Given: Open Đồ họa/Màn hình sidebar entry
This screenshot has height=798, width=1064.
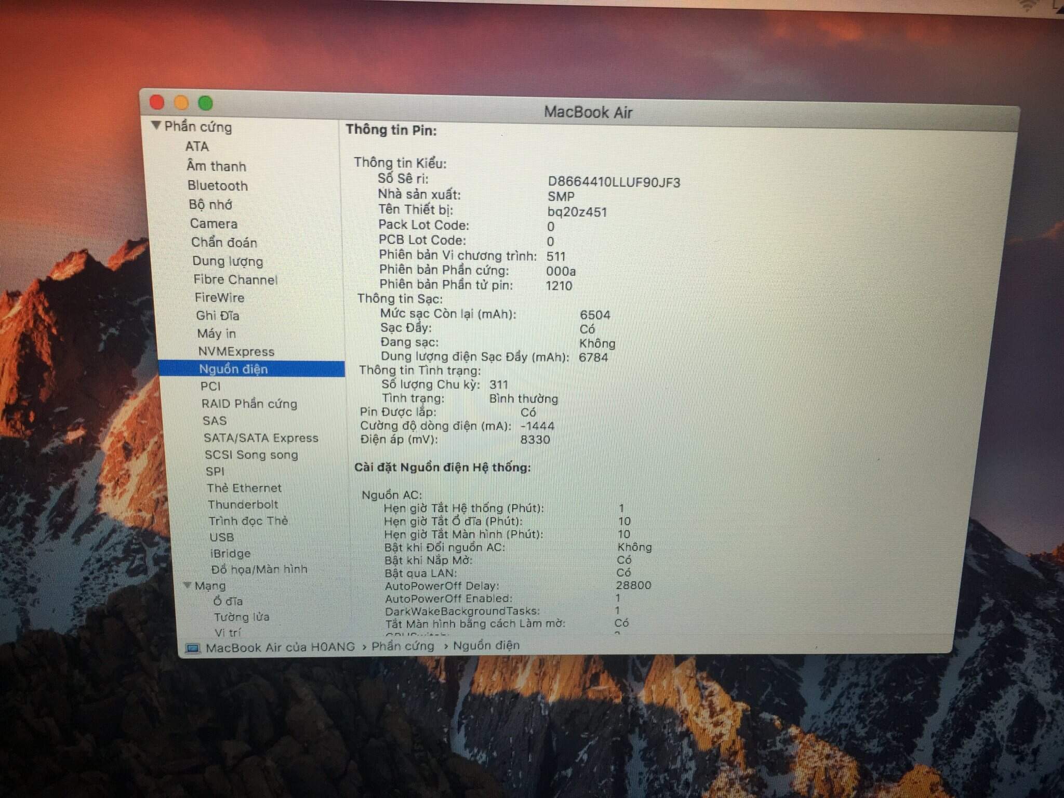Looking at the screenshot, I should (259, 569).
